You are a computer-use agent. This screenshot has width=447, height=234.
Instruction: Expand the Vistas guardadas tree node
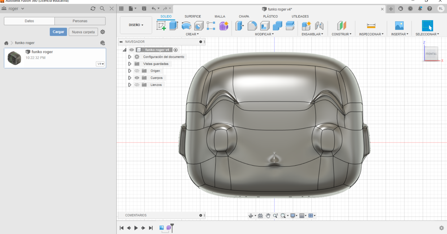tap(130, 64)
